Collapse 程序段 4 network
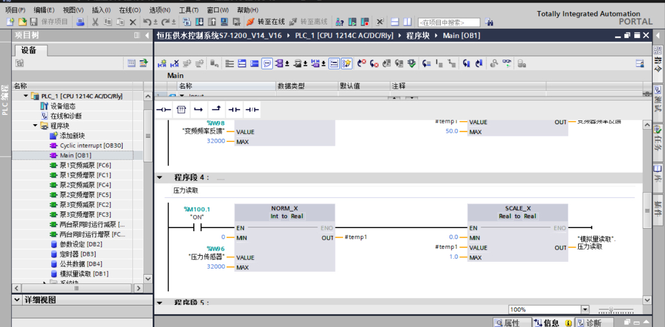Screen dimensions: 665x327 pos(160,178)
